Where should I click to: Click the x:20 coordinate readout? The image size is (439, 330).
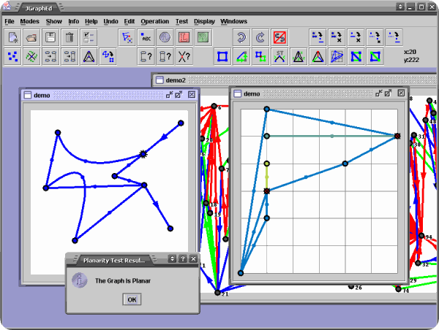coord(410,52)
